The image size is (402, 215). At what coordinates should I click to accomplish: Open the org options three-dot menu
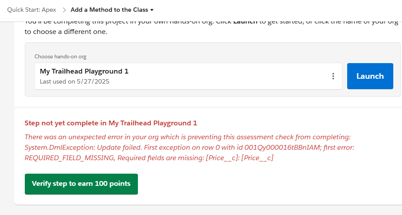pyautogui.click(x=333, y=76)
